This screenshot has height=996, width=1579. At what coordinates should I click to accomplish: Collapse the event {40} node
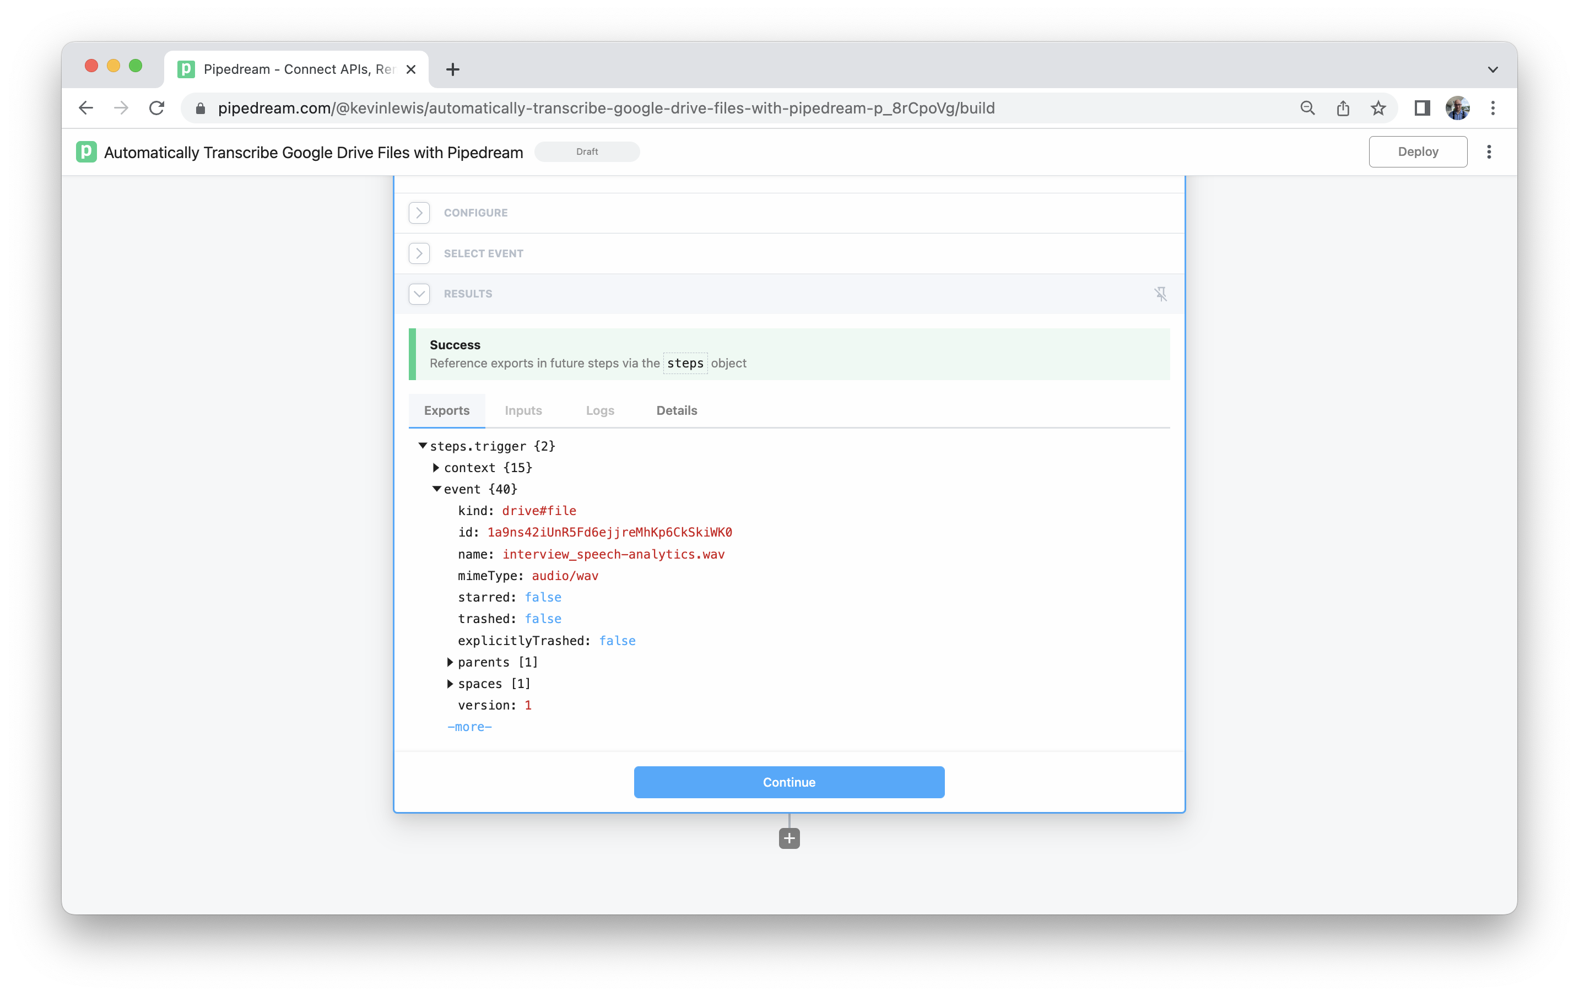click(437, 489)
